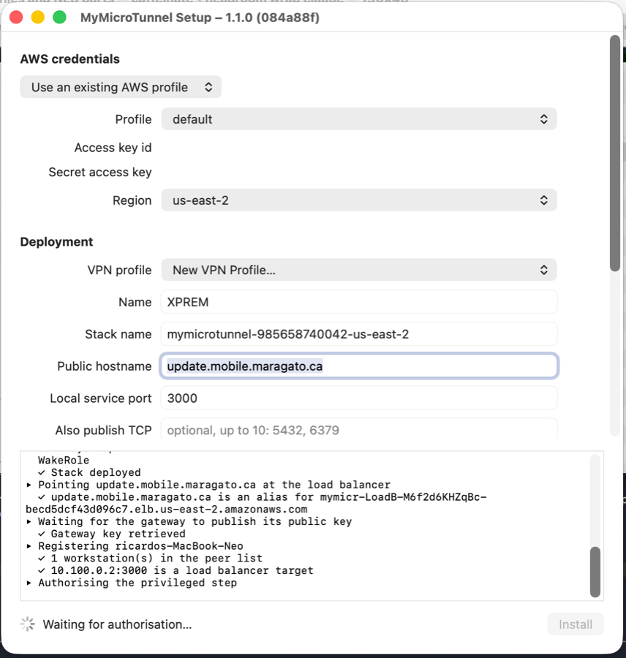
Task: Click the 'WakeRole' log line
Action: coord(64,461)
